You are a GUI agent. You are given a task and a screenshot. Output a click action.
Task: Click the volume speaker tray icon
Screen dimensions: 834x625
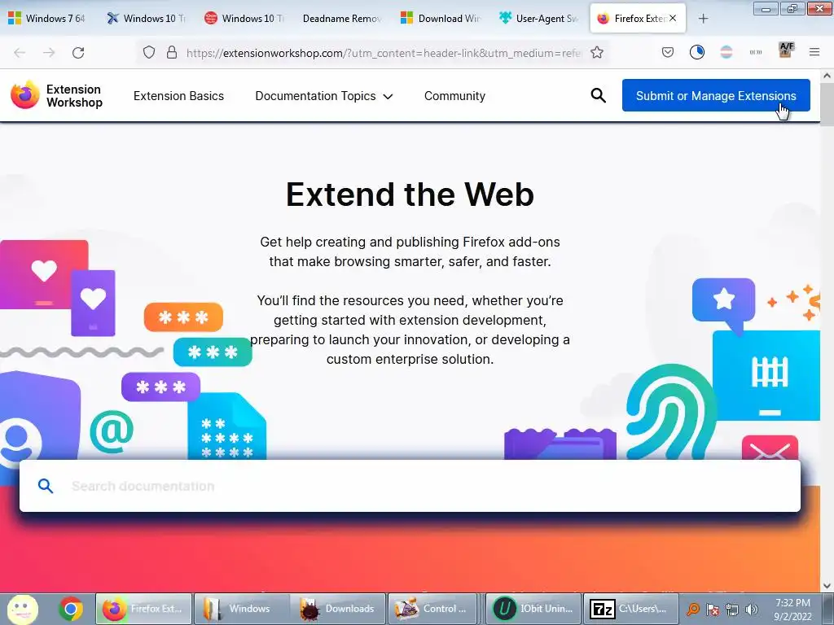pos(752,610)
